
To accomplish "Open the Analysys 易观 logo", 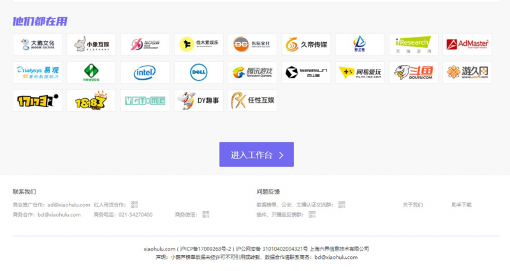I will (38, 72).
